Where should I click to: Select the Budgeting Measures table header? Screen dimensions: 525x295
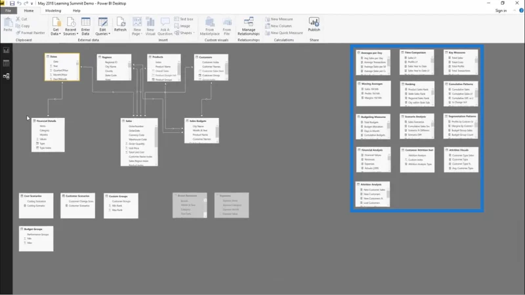pos(373,117)
